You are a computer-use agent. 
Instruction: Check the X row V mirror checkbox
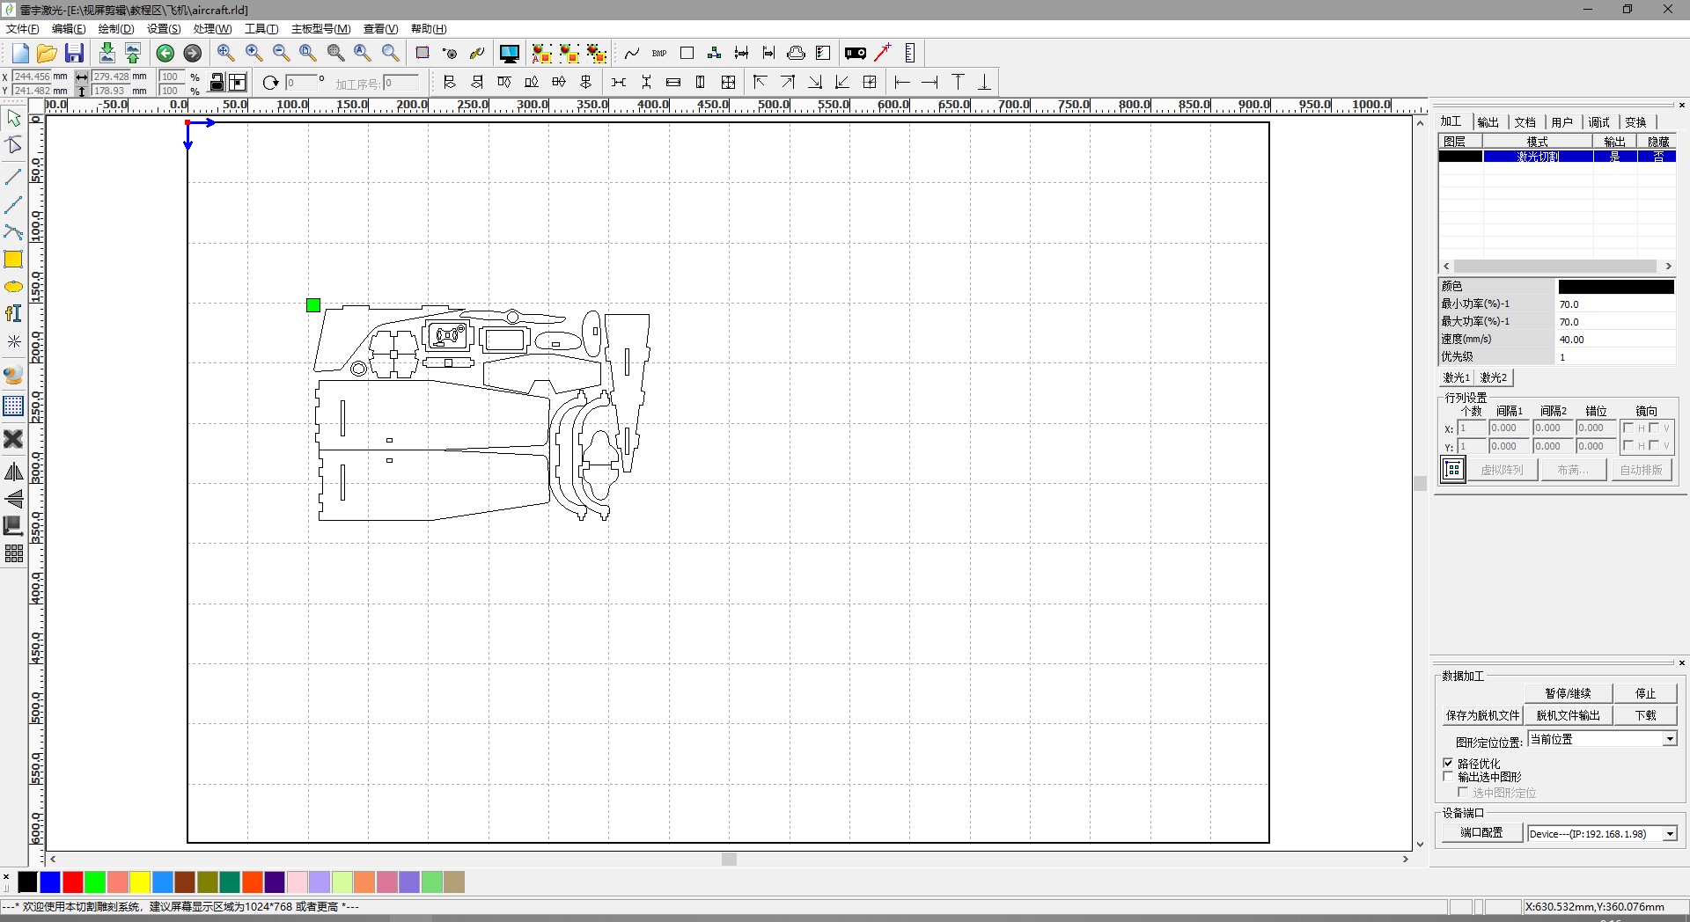[1654, 428]
